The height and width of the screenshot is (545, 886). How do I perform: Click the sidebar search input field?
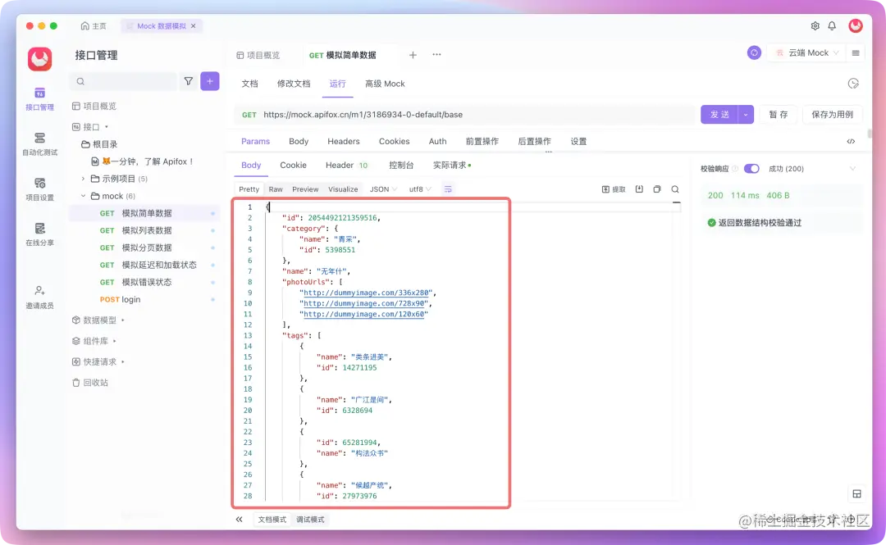point(123,81)
